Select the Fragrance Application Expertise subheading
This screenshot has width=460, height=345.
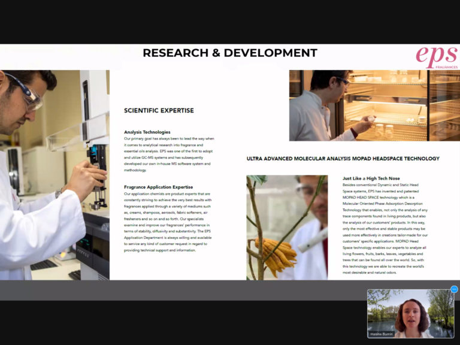158,187
